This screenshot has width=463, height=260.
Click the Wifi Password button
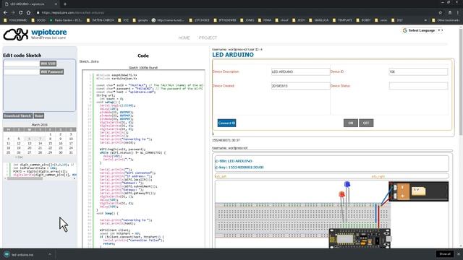(51, 71)
